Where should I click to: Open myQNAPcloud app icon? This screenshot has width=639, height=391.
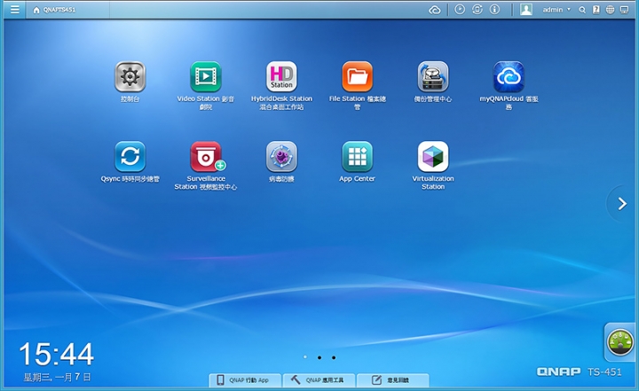coord(509,76)
